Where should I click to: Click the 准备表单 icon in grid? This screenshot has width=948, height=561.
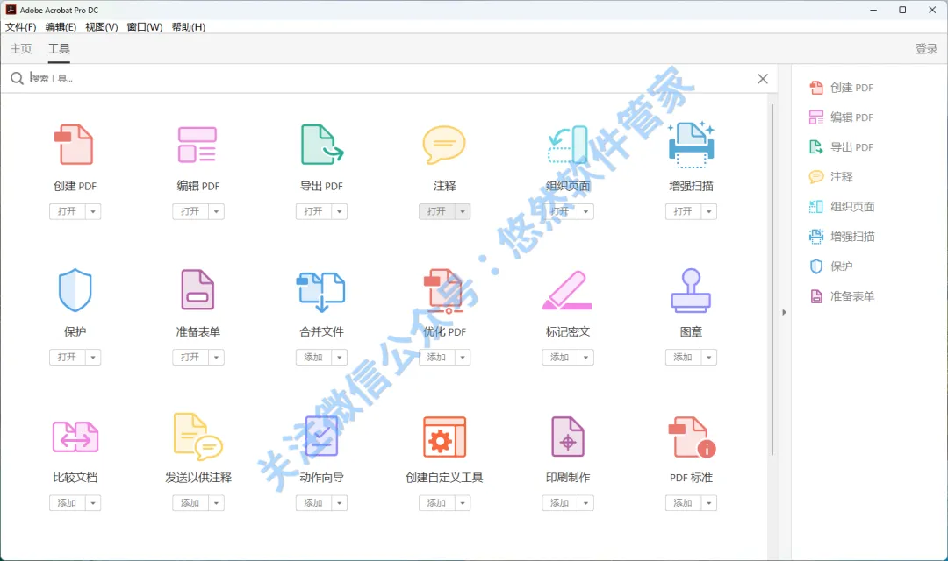[x=197, y=290]
